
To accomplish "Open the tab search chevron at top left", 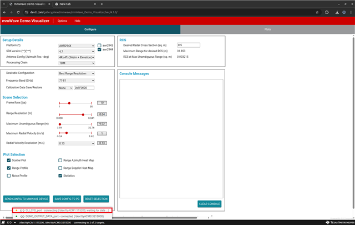I will pyautogui.click(x=4, y=4).
